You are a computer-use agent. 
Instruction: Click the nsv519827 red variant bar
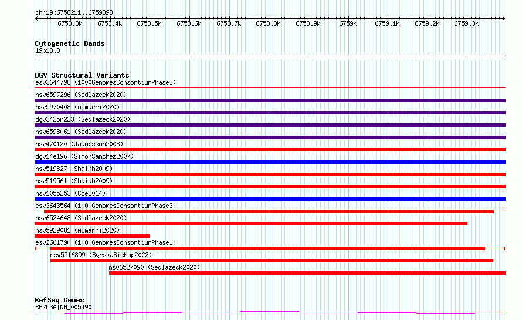click(x=270, y=174)
